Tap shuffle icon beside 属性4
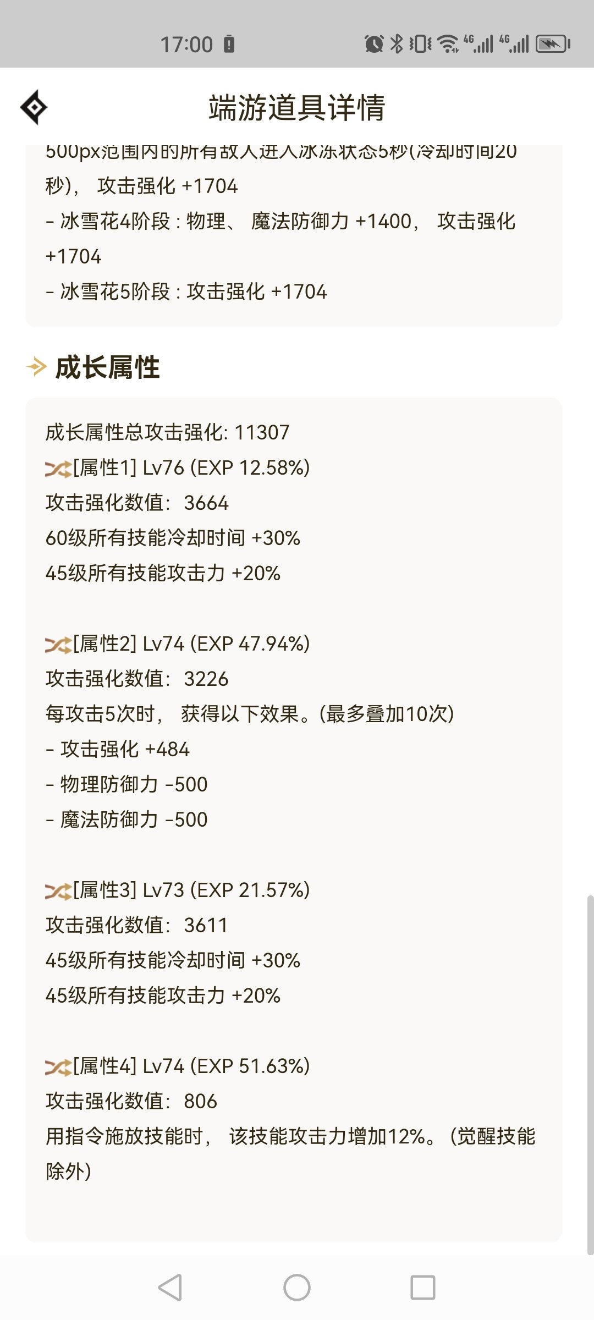The image size is (594, 1320). [x=59, y=1067]
